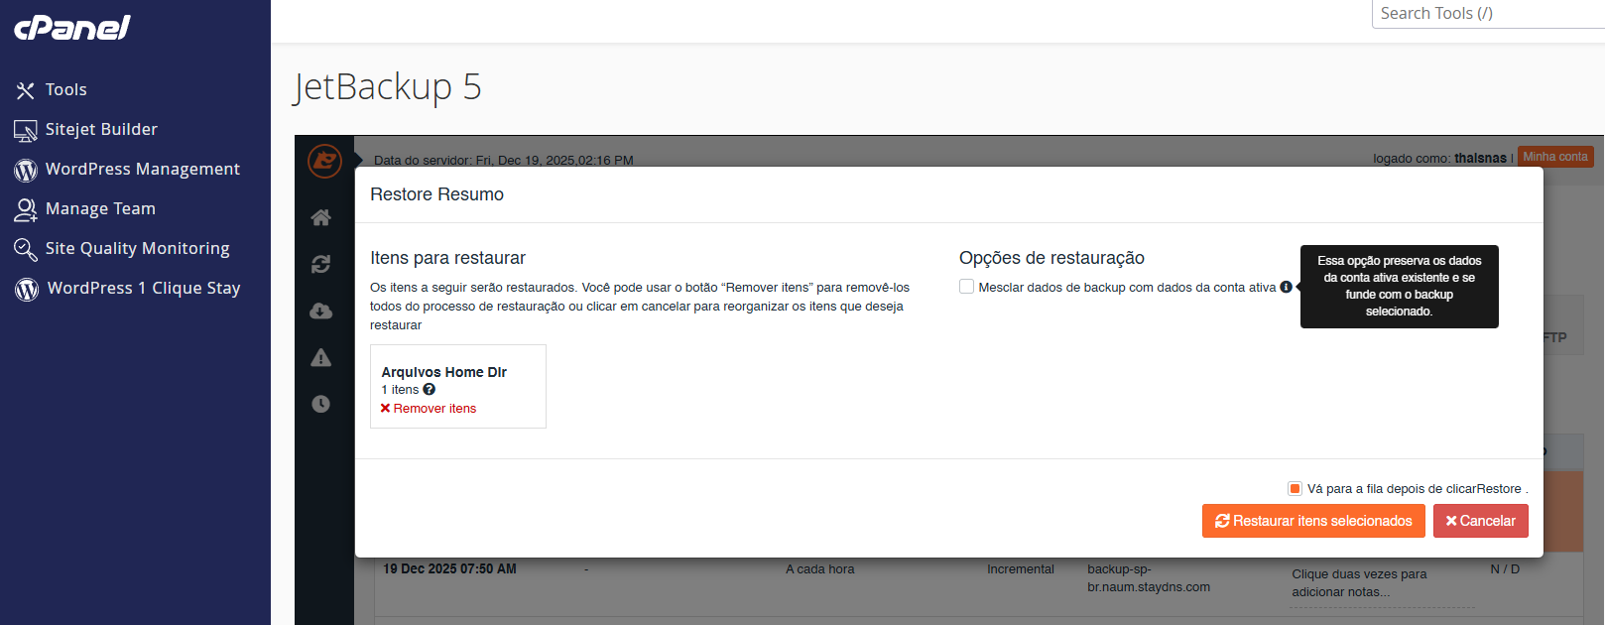Open the JetBackup restore refresh icon
Viewport: 1605px width, 625px height.
point(320,264)
